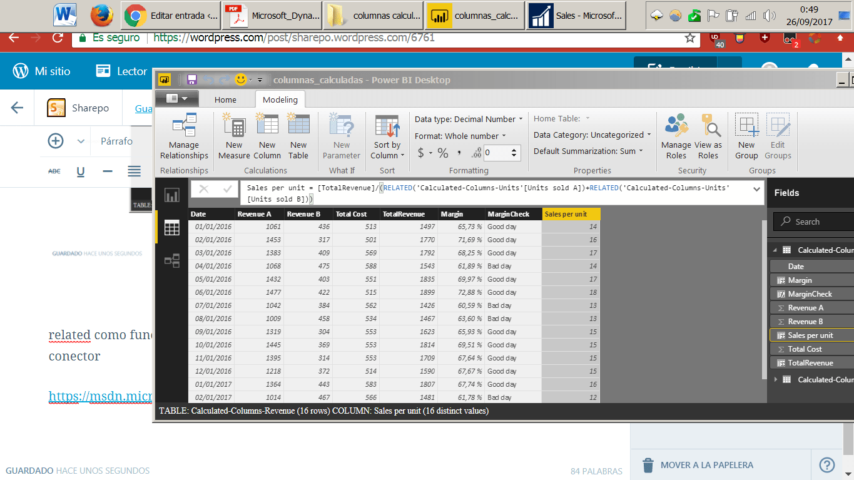This screenshot has width=854, height=480.
Task: Open the Default Summarization dropdown
Action: click(588, 151)
